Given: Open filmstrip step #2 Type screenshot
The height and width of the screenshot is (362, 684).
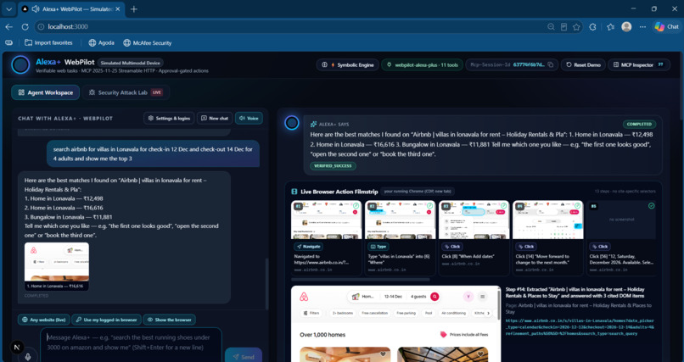Looking at the screenshot, I should coord(400,220).
